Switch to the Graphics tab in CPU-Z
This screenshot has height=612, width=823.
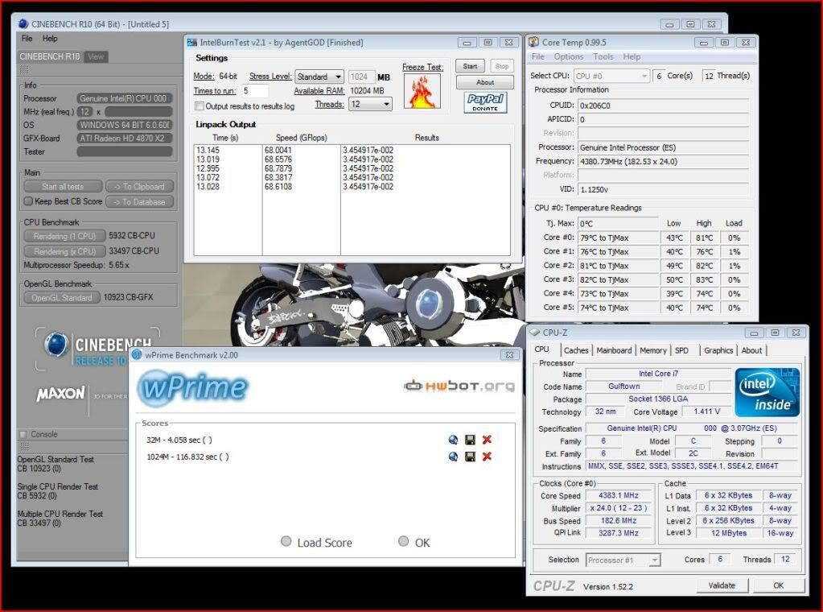(x=718, y=350)
